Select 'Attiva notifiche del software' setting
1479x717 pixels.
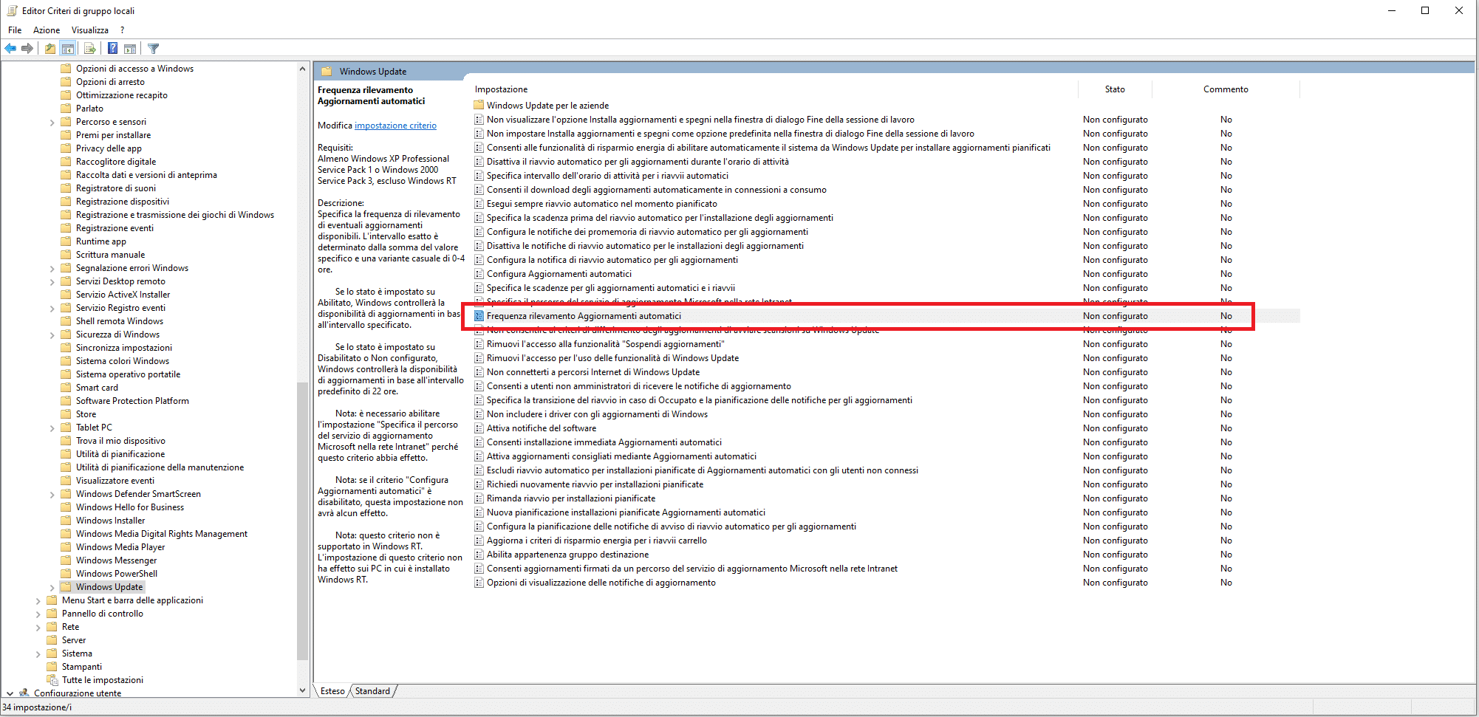coord(542,428)
